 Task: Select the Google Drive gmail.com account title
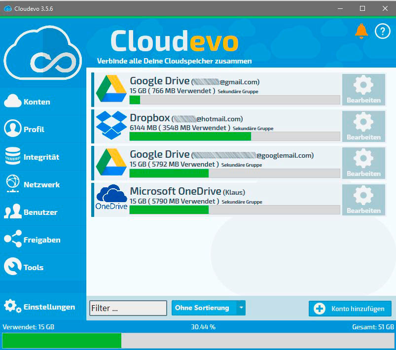194,81
